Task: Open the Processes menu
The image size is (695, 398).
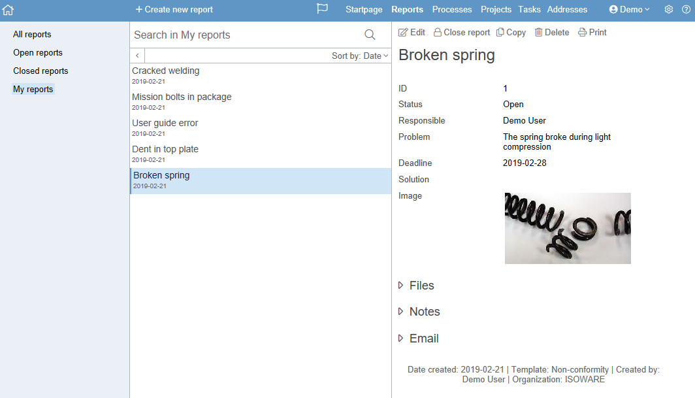Action: pyautogui.click(x=452, y=9)
